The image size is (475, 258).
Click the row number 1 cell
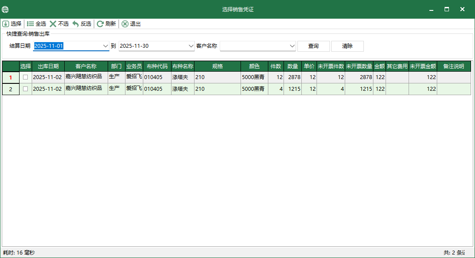10,77
